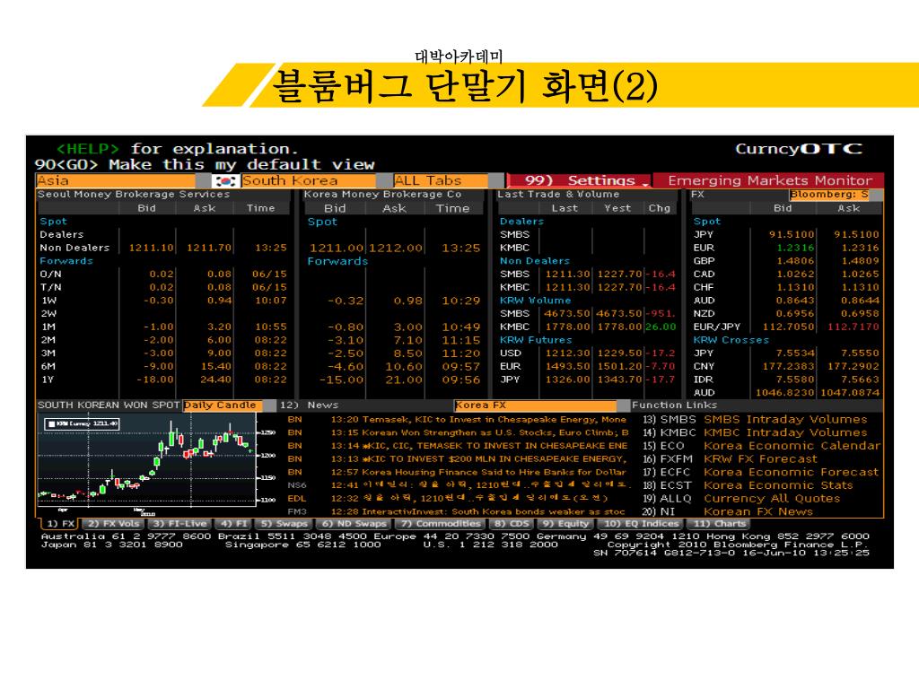Open KMBC Intraday Volumes function link

click(784, 433)
